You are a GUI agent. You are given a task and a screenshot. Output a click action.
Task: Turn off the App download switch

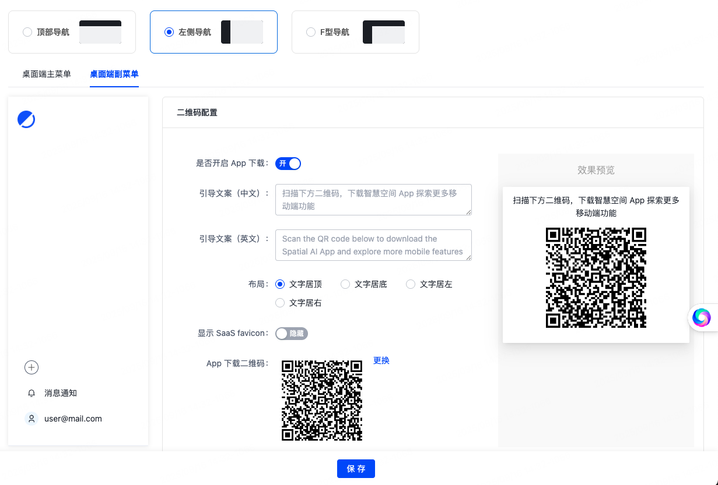click(x=288, y=164)
